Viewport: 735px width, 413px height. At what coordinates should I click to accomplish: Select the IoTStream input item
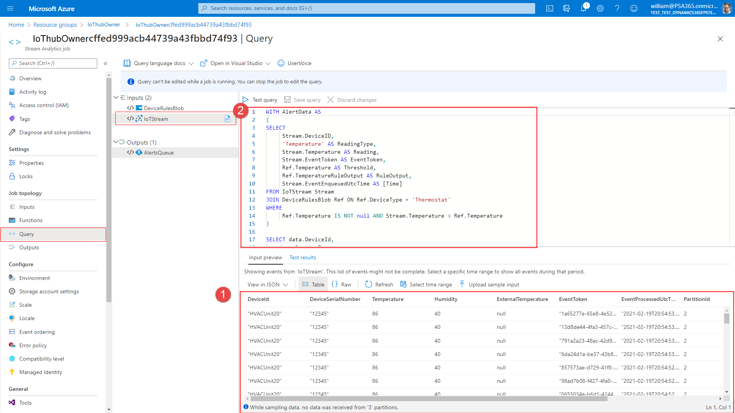pos(157,119)
